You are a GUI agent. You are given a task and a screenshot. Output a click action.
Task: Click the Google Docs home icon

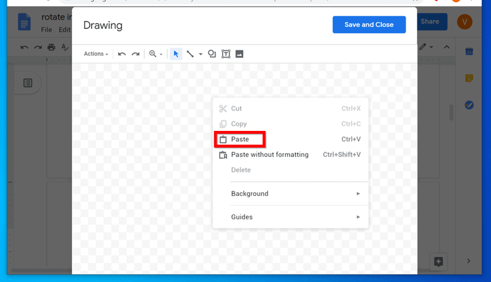click(24, 22)
